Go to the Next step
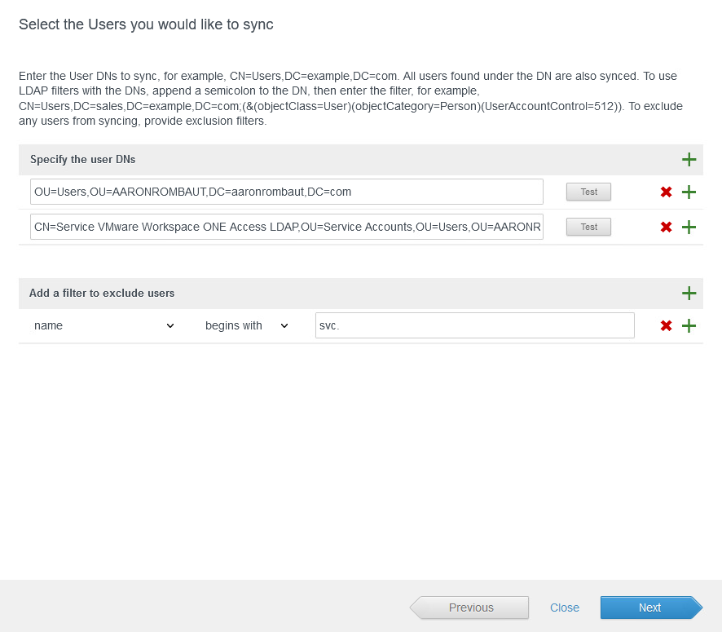The width and height of the screenshot is (722, 632). [x=649, y=608]
